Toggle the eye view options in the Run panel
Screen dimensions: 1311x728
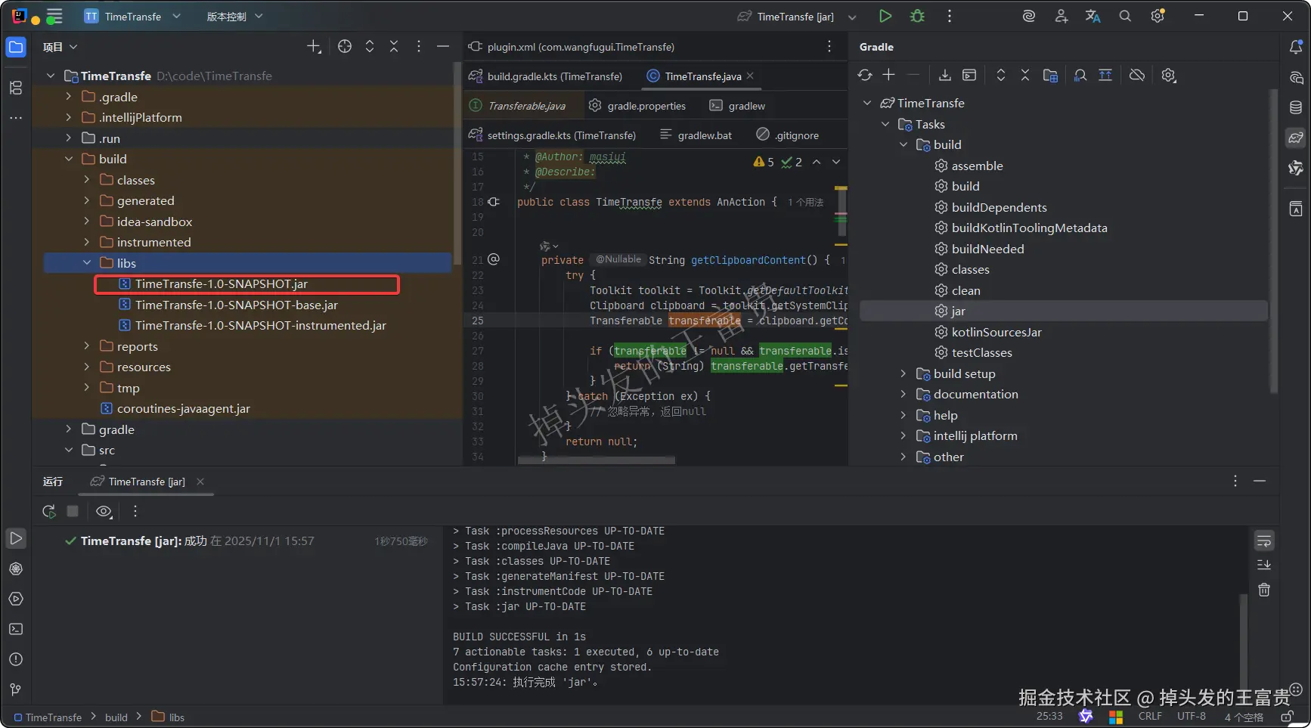point(104,511)
